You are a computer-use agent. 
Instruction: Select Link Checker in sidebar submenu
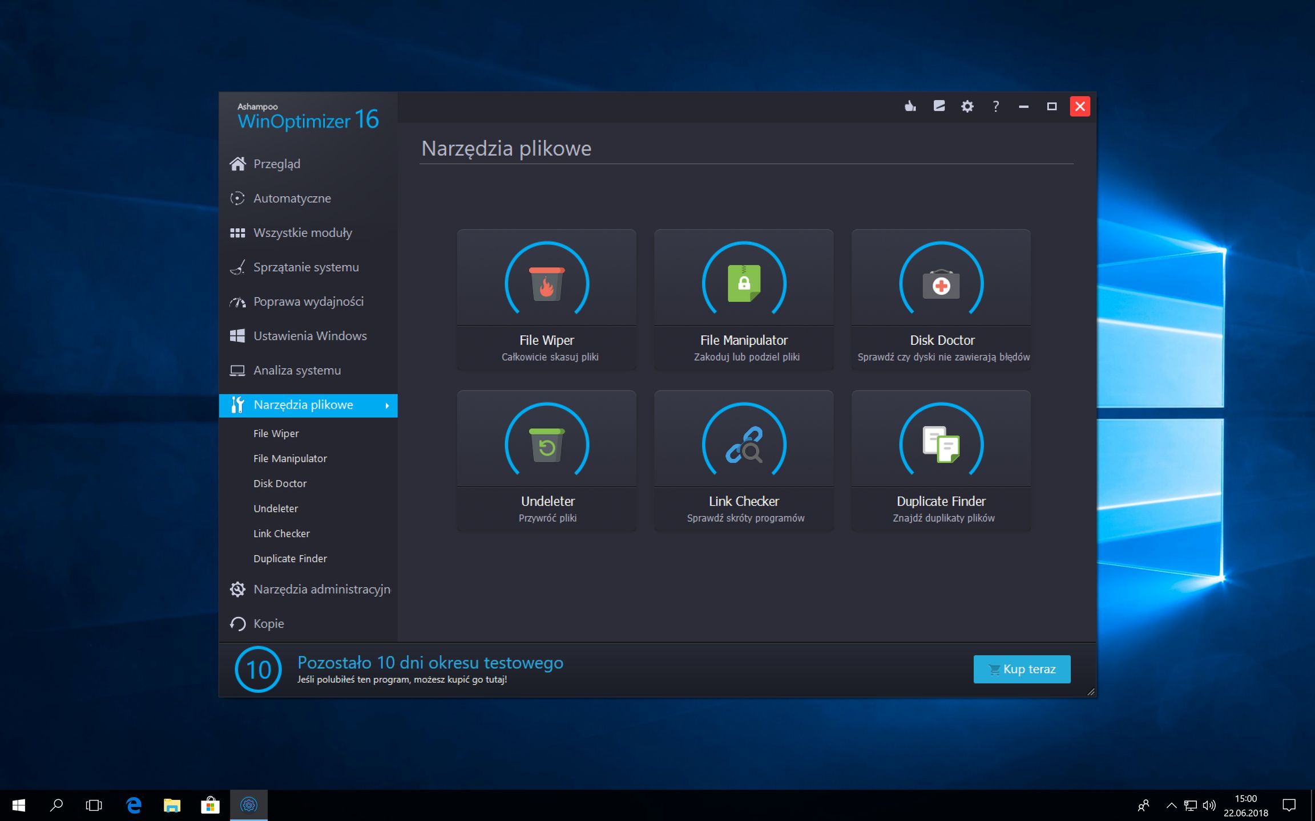coord(282,534)
